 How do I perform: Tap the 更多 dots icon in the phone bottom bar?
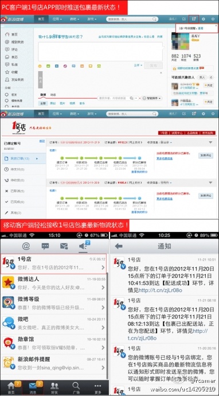[97, 387]
